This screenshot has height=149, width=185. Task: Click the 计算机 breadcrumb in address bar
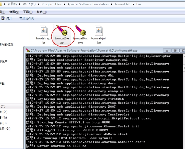12,4
